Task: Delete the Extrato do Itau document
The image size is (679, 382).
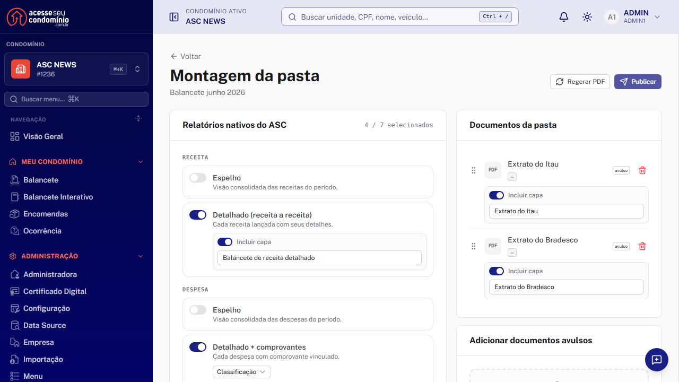Action: [642, 170]
